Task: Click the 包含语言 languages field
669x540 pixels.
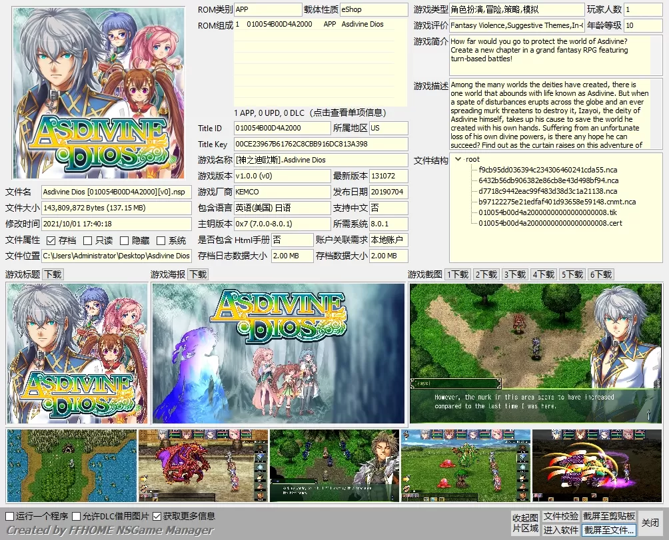Action: click(x=283, y=208)
